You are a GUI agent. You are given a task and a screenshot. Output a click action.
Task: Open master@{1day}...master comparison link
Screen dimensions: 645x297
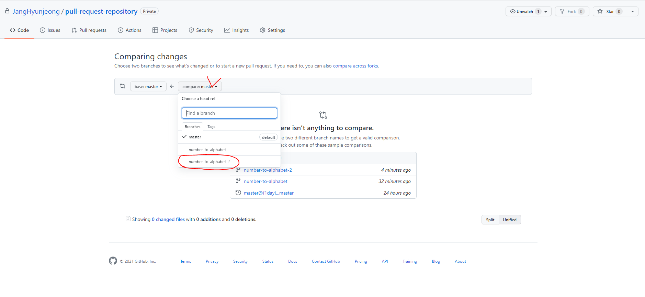pyautogui.click(x=269, y=193)
